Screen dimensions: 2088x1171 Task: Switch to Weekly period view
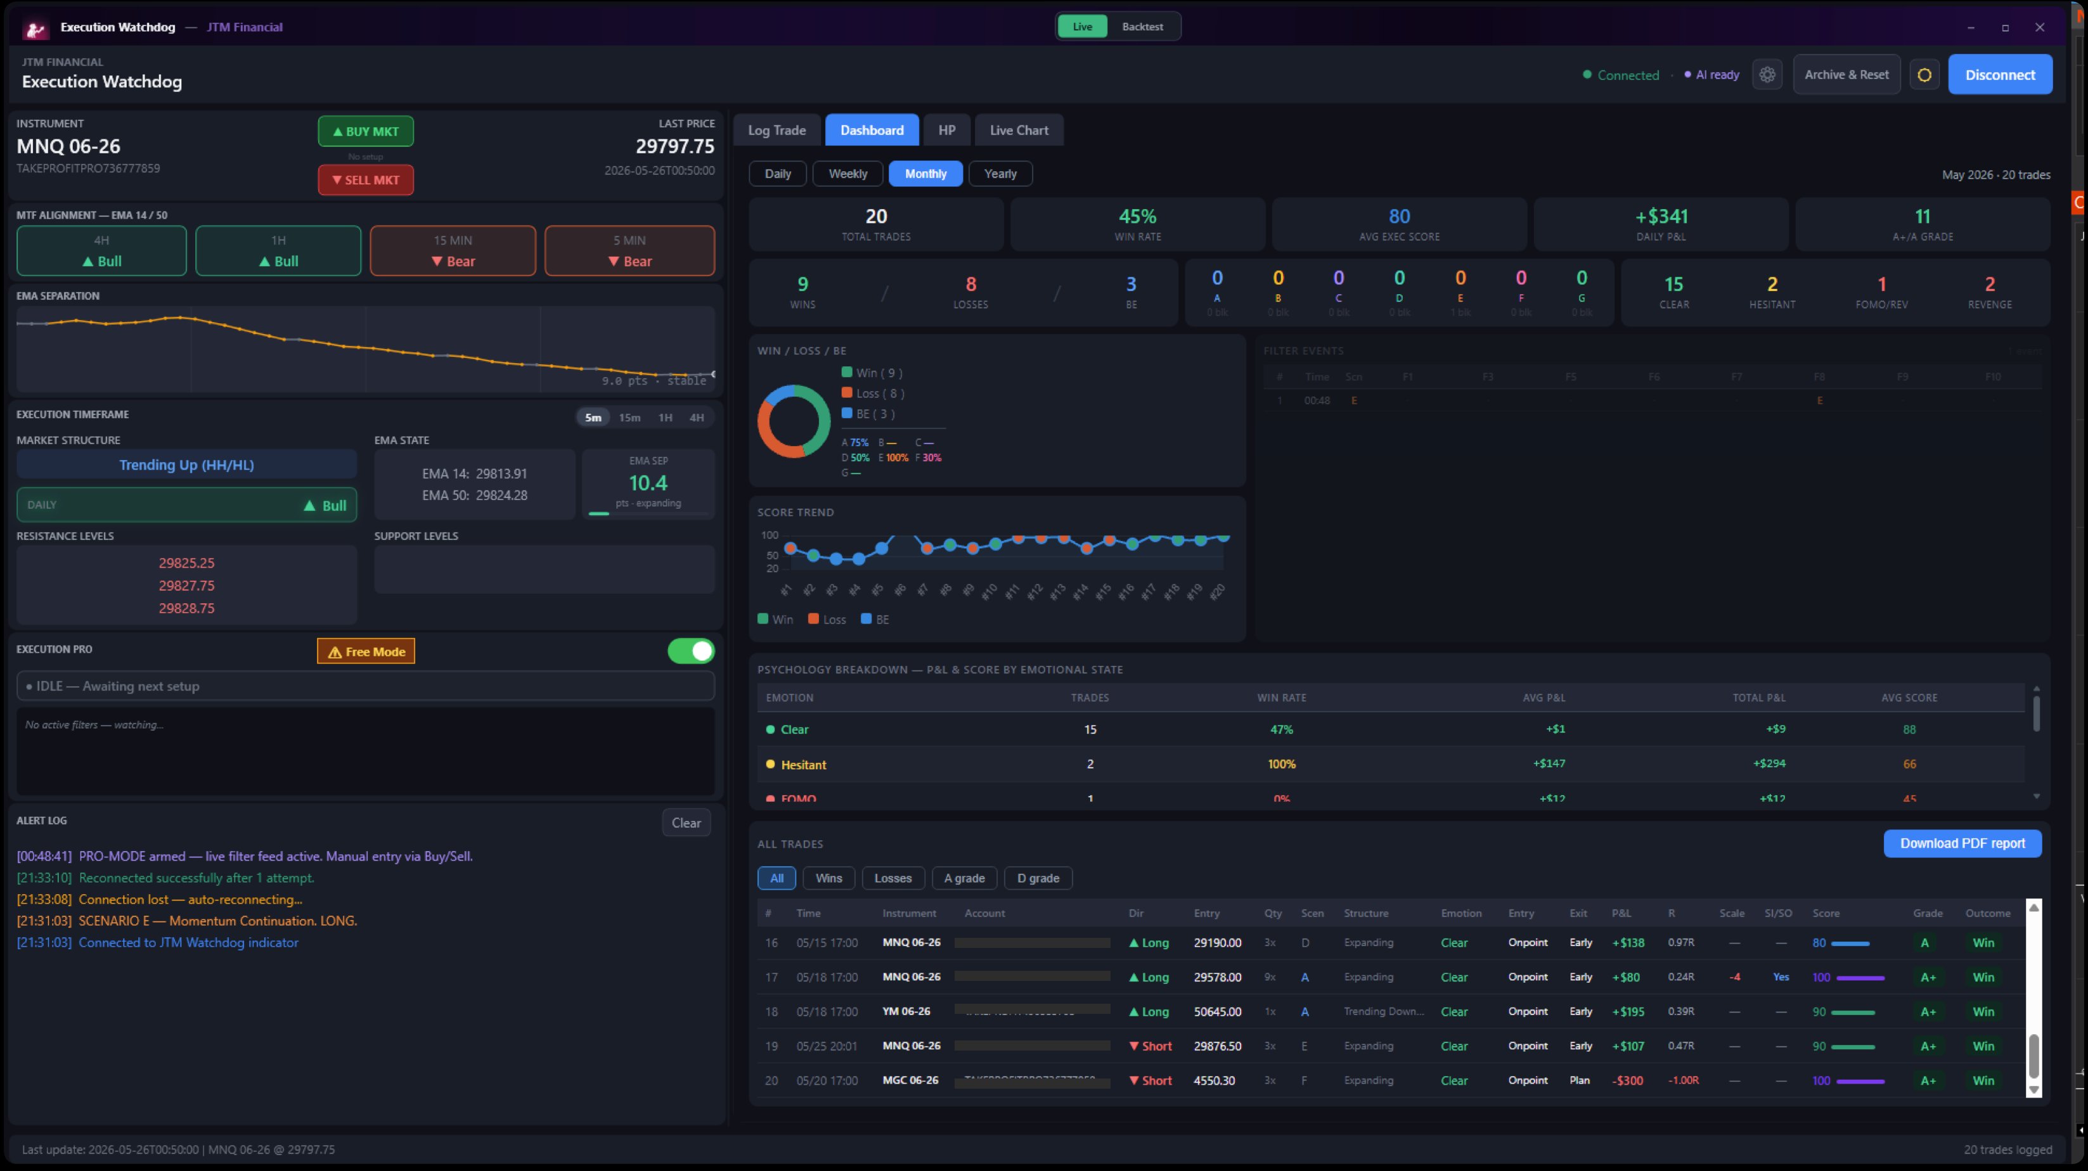848,174
